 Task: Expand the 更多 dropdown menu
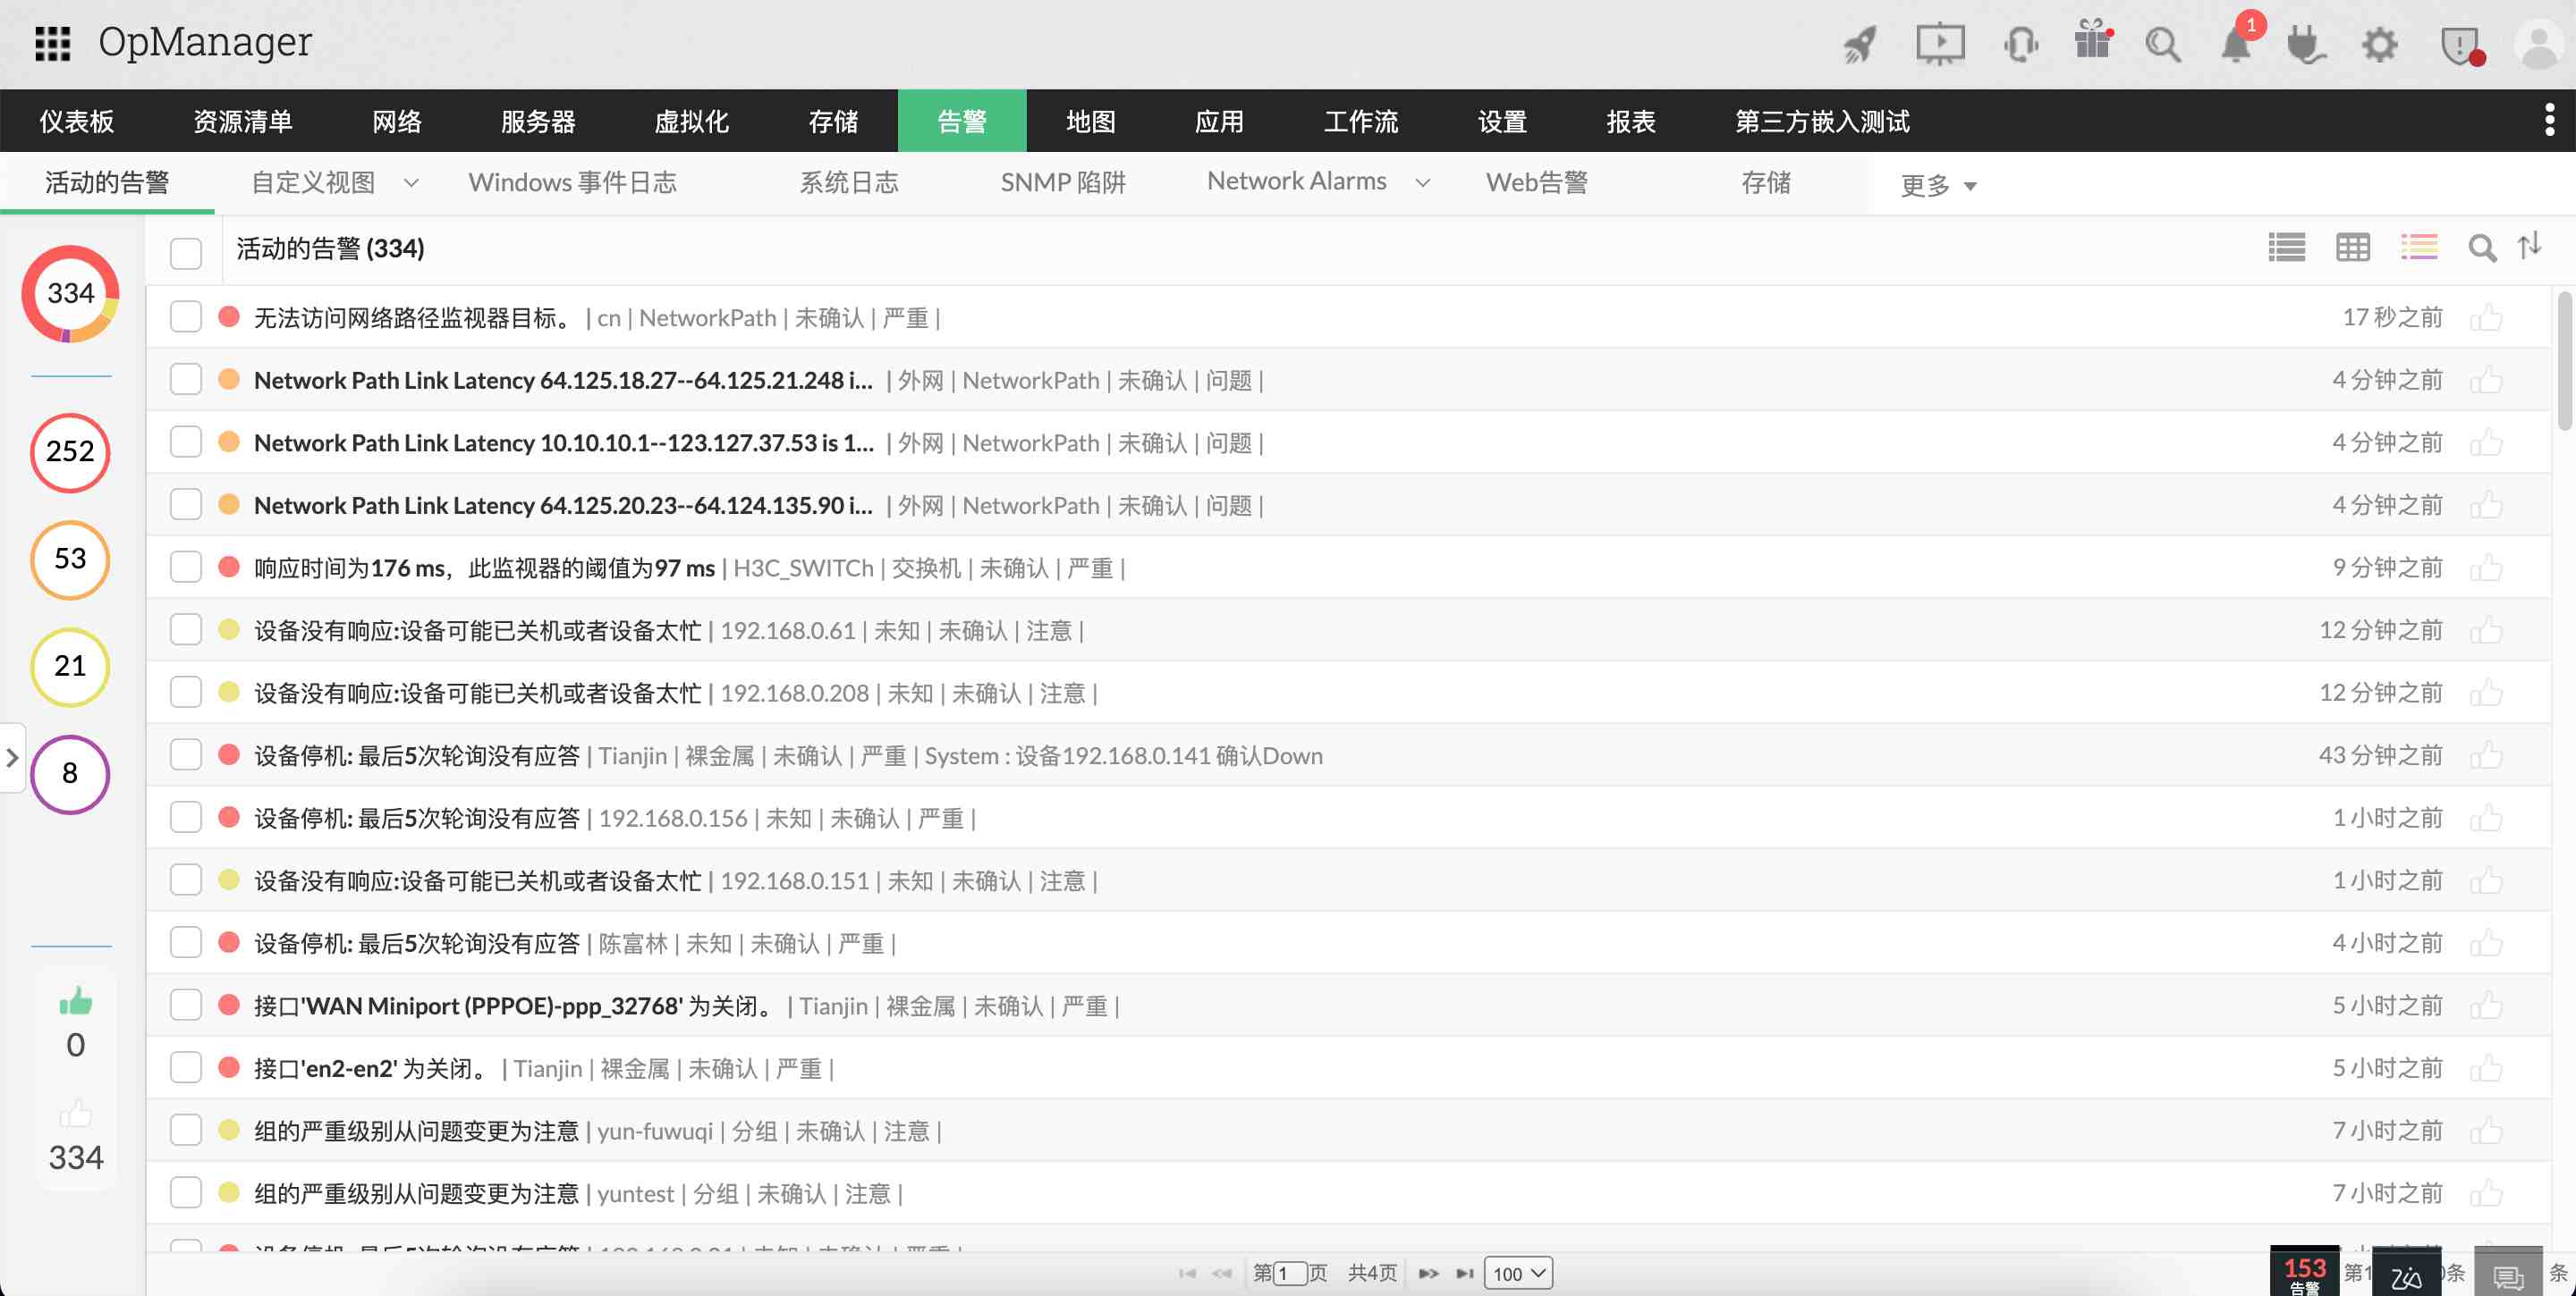tap(1937, 185)
